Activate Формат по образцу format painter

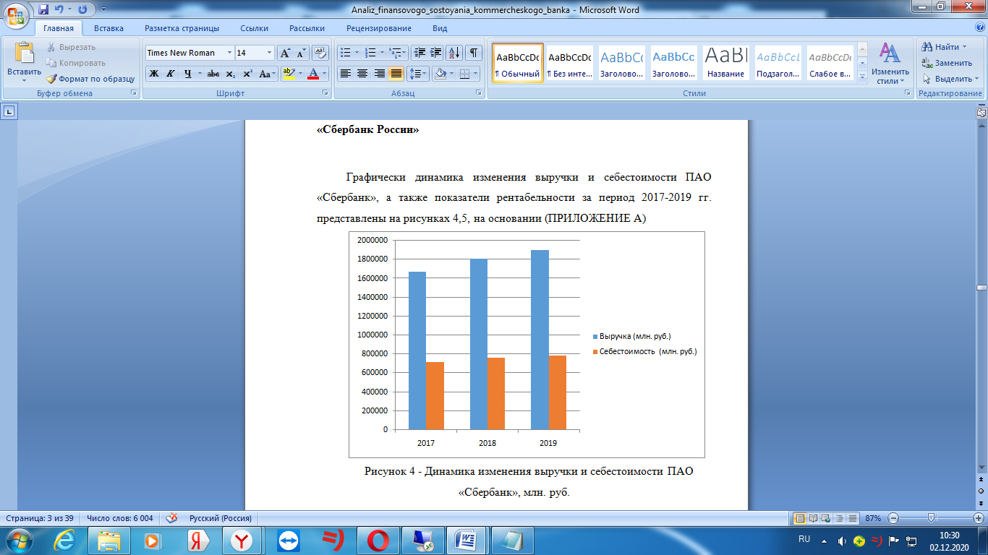coord(90,79)
